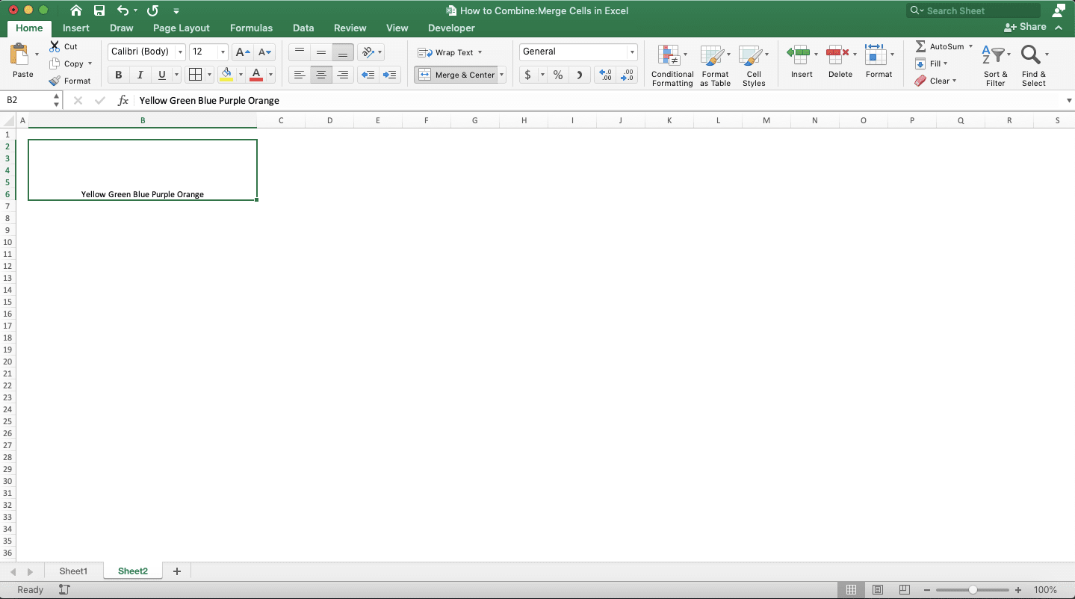Insert function with the fx icon
This screenshot has width=1075, height=599.
123,100
